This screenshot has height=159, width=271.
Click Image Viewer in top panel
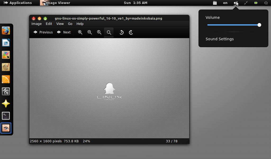click(55, 3)
